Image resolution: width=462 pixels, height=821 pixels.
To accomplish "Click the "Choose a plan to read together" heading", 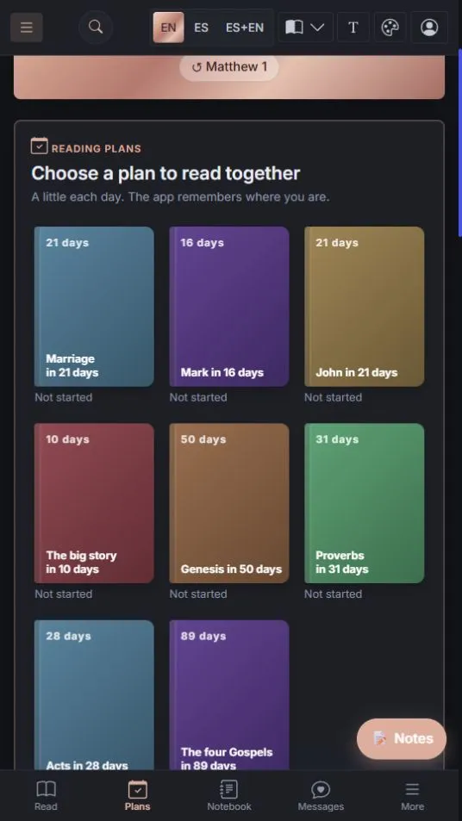I will (x=165, y=173).
